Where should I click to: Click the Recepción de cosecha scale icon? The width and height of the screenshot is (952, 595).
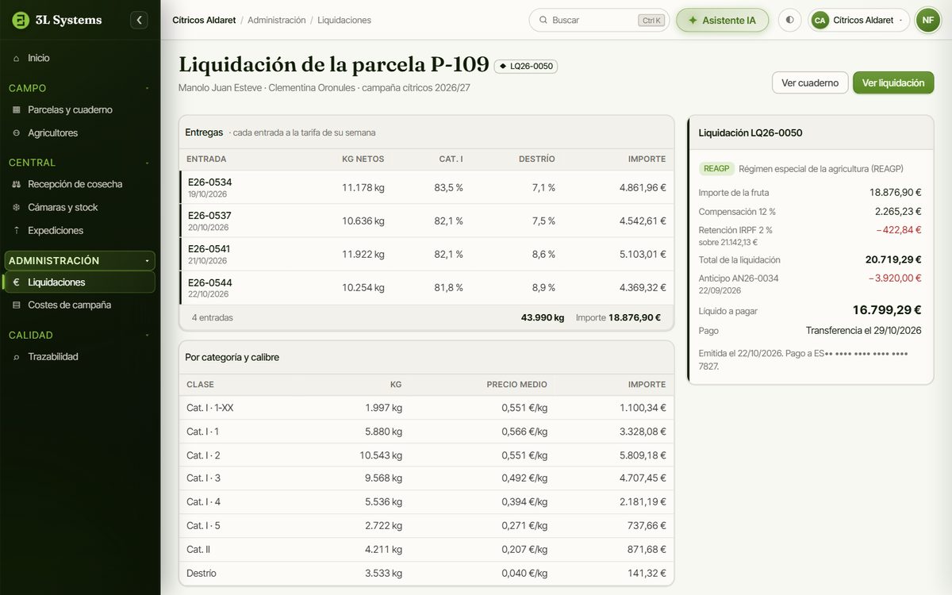(16, 184)
